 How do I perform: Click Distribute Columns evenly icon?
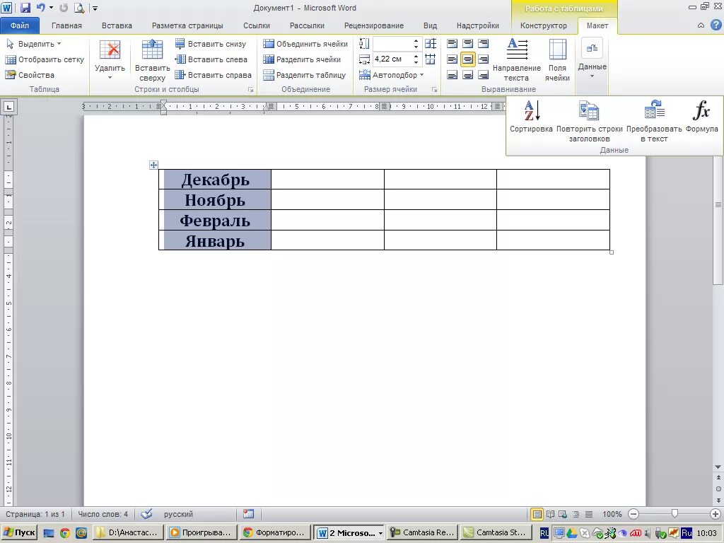(431, 59)
